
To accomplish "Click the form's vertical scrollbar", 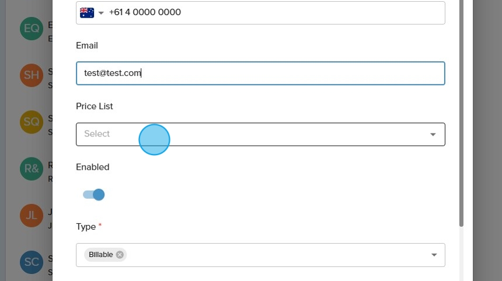I will (x=461, y=117).
